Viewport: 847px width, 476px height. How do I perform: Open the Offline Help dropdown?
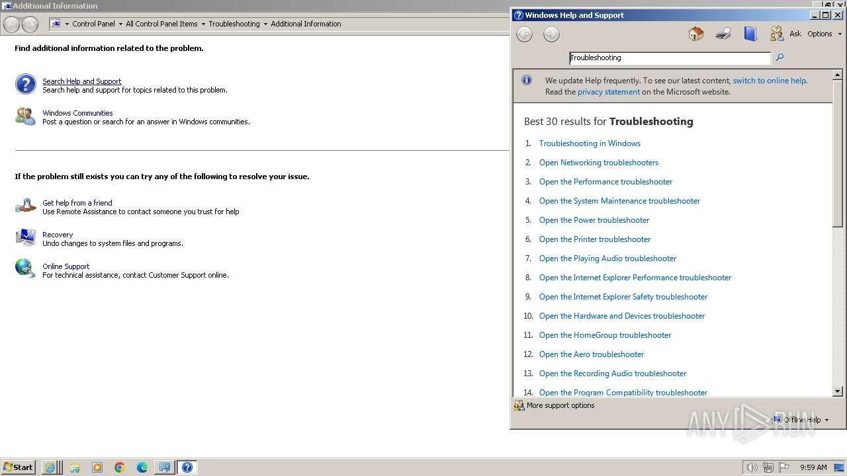pyautogui.click(x=800, y=420)
